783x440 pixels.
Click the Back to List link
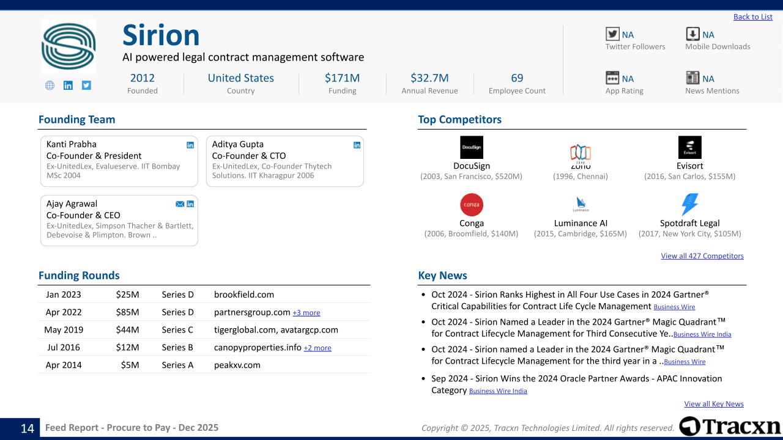coord(752,17)
